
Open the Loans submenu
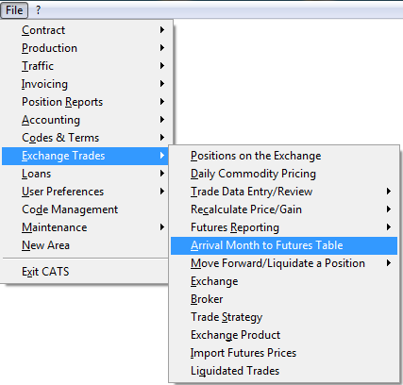85,174
